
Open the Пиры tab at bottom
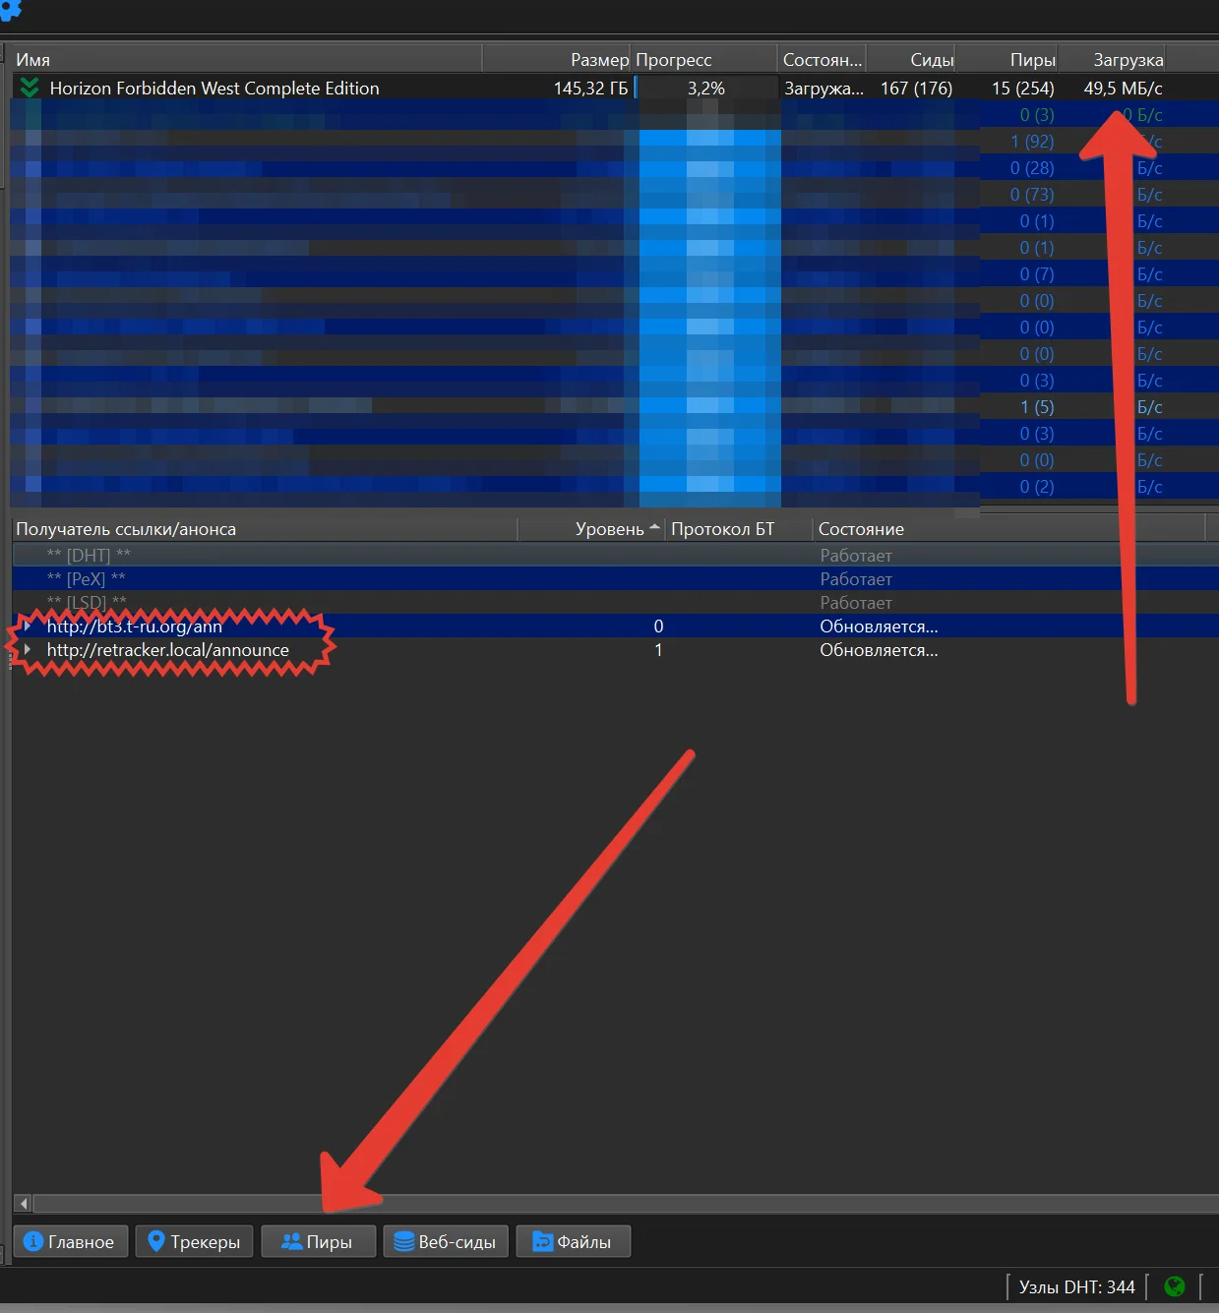(318, 1242)
